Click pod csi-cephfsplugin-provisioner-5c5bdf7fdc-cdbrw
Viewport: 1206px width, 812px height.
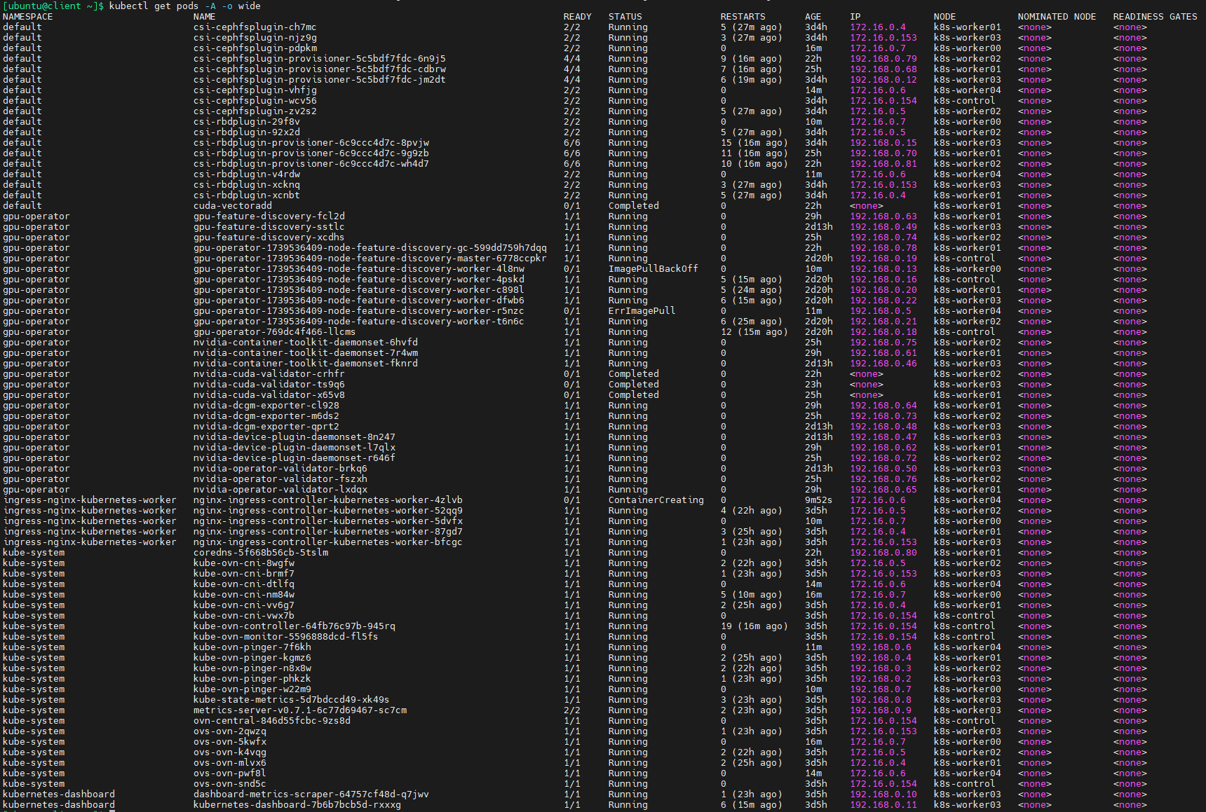tap(319, 69)
